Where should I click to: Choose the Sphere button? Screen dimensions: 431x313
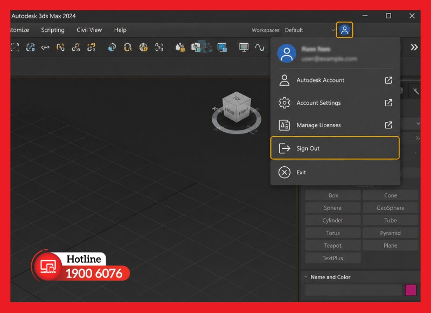point(333,208)
